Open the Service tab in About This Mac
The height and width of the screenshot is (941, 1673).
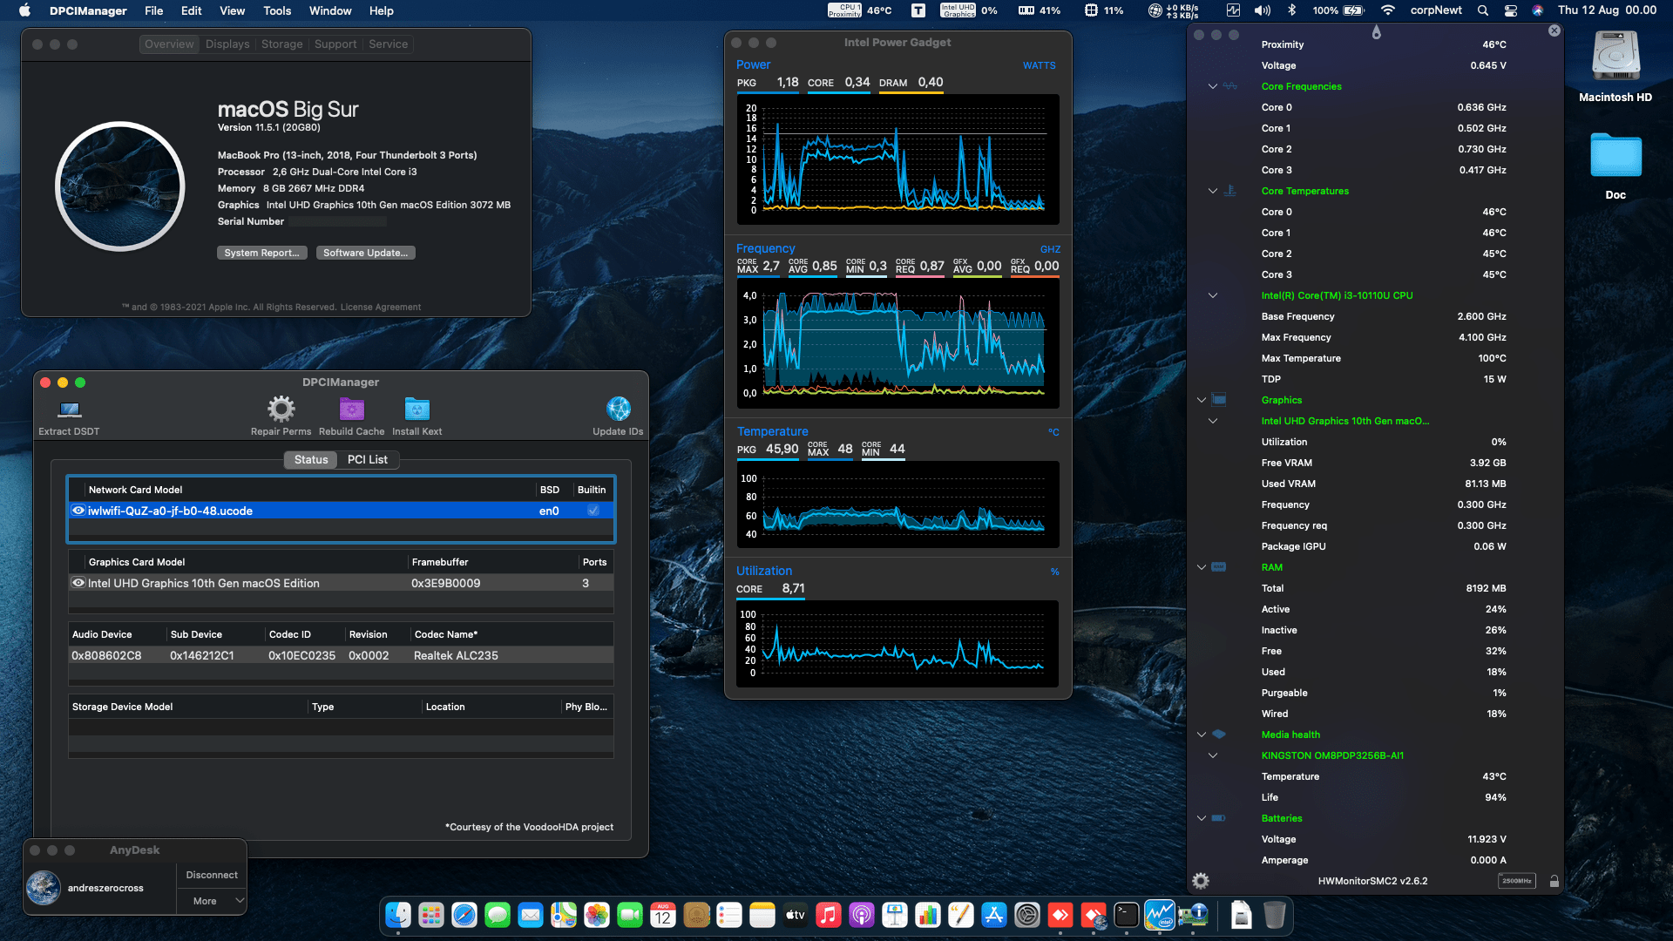pyautogui.click(x=388, y=44)
